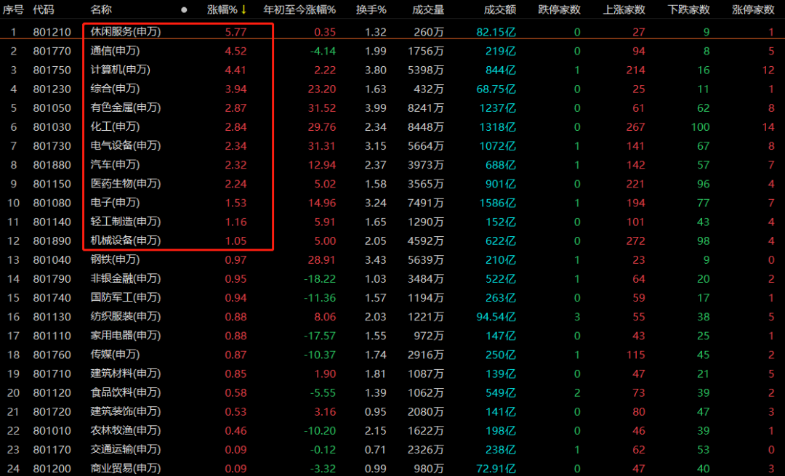Click the yellow sort arrow beside 涨幅%
The width and height of the screenshot is (785, 476).
(244, 10)
